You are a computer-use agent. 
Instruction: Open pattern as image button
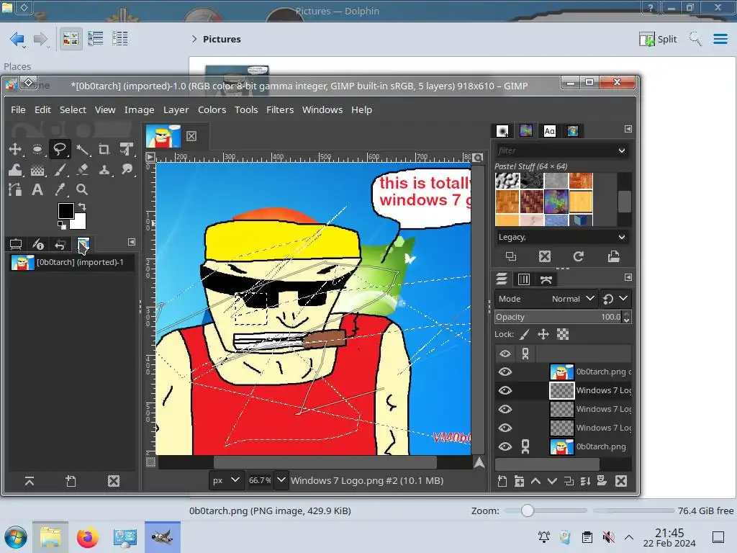(x=613, y=256)
